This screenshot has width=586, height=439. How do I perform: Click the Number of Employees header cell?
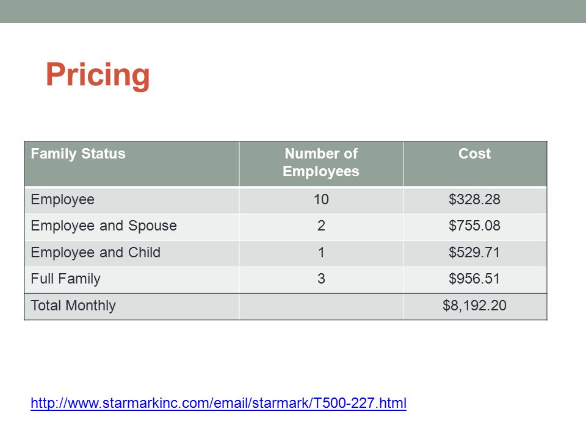[x=321, y=164]
